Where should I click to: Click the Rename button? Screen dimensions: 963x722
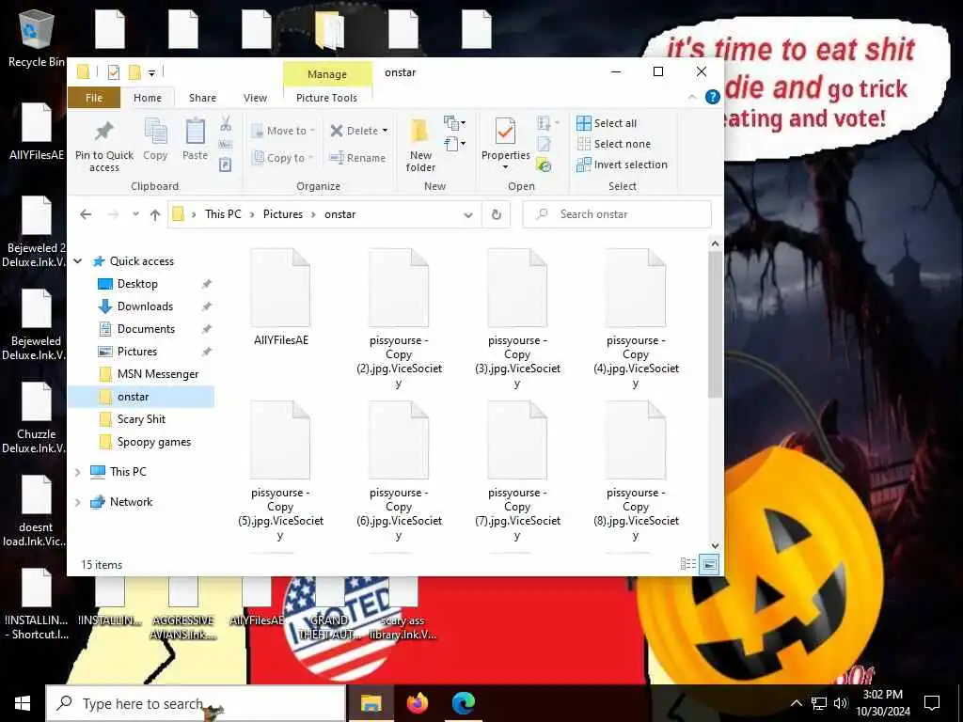[x=357, y=158]
